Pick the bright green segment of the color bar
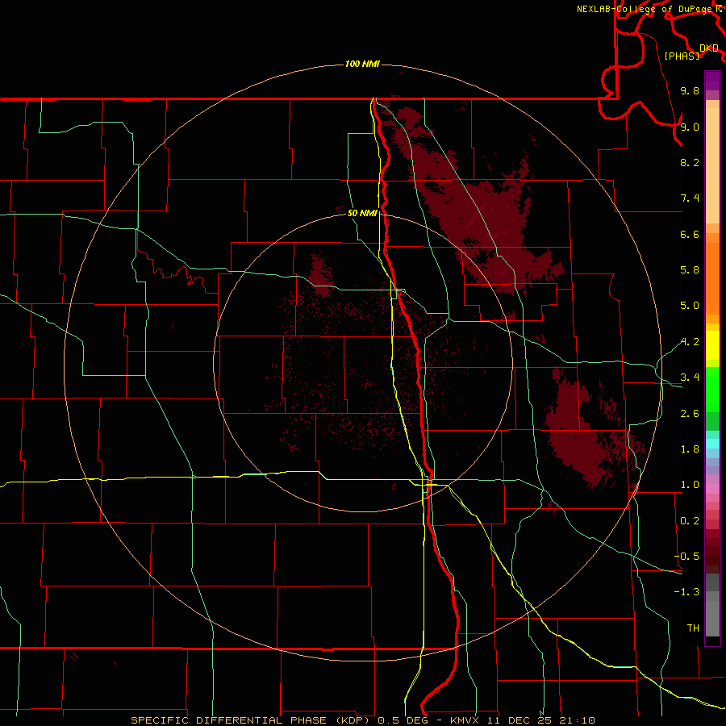 click(712, 389)
